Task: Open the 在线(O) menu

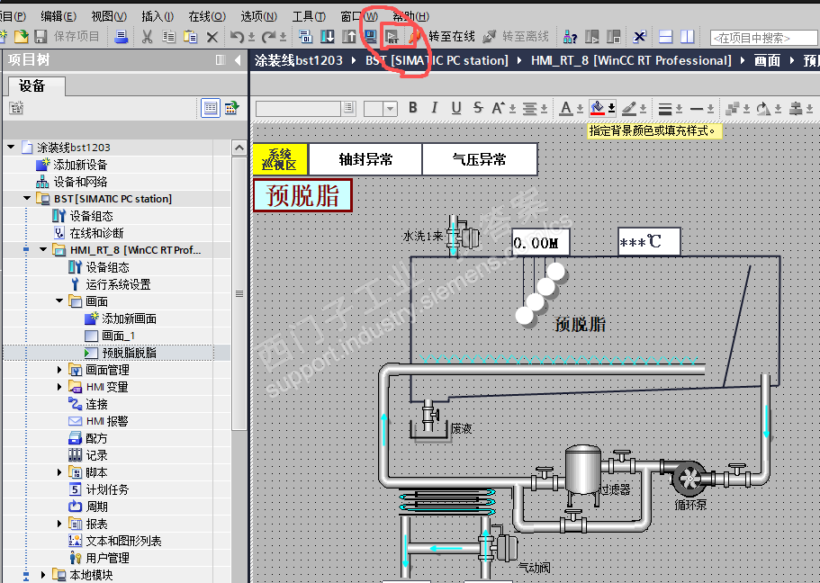Action: tap(207, 17)
